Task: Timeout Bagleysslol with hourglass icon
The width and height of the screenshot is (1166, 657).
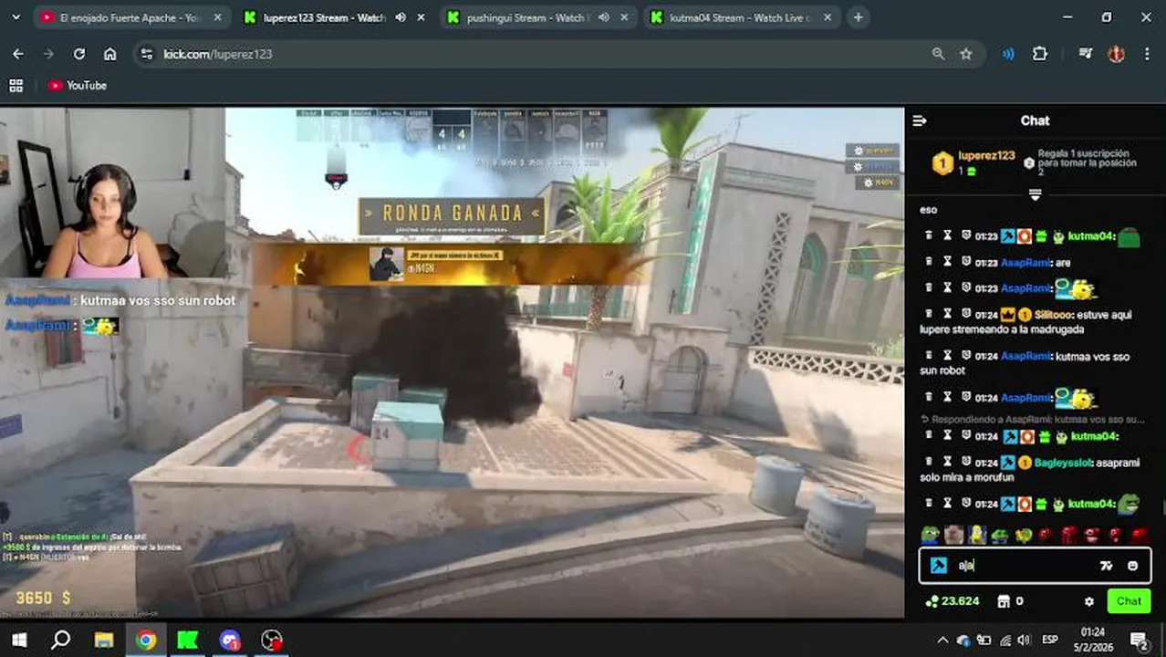Action: click(x=947, y=463)
